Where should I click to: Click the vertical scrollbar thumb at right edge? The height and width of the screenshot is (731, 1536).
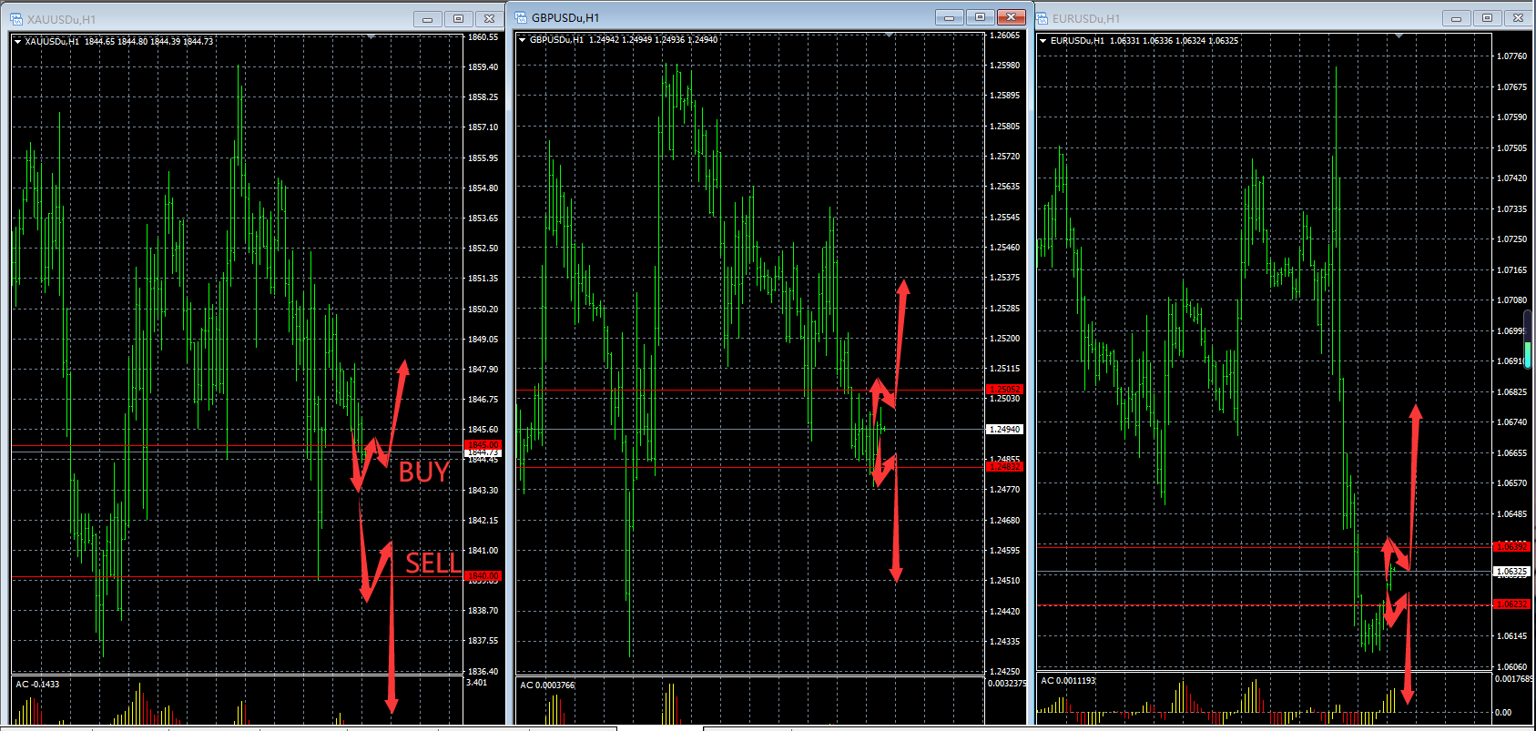[x=1529, y=339]
